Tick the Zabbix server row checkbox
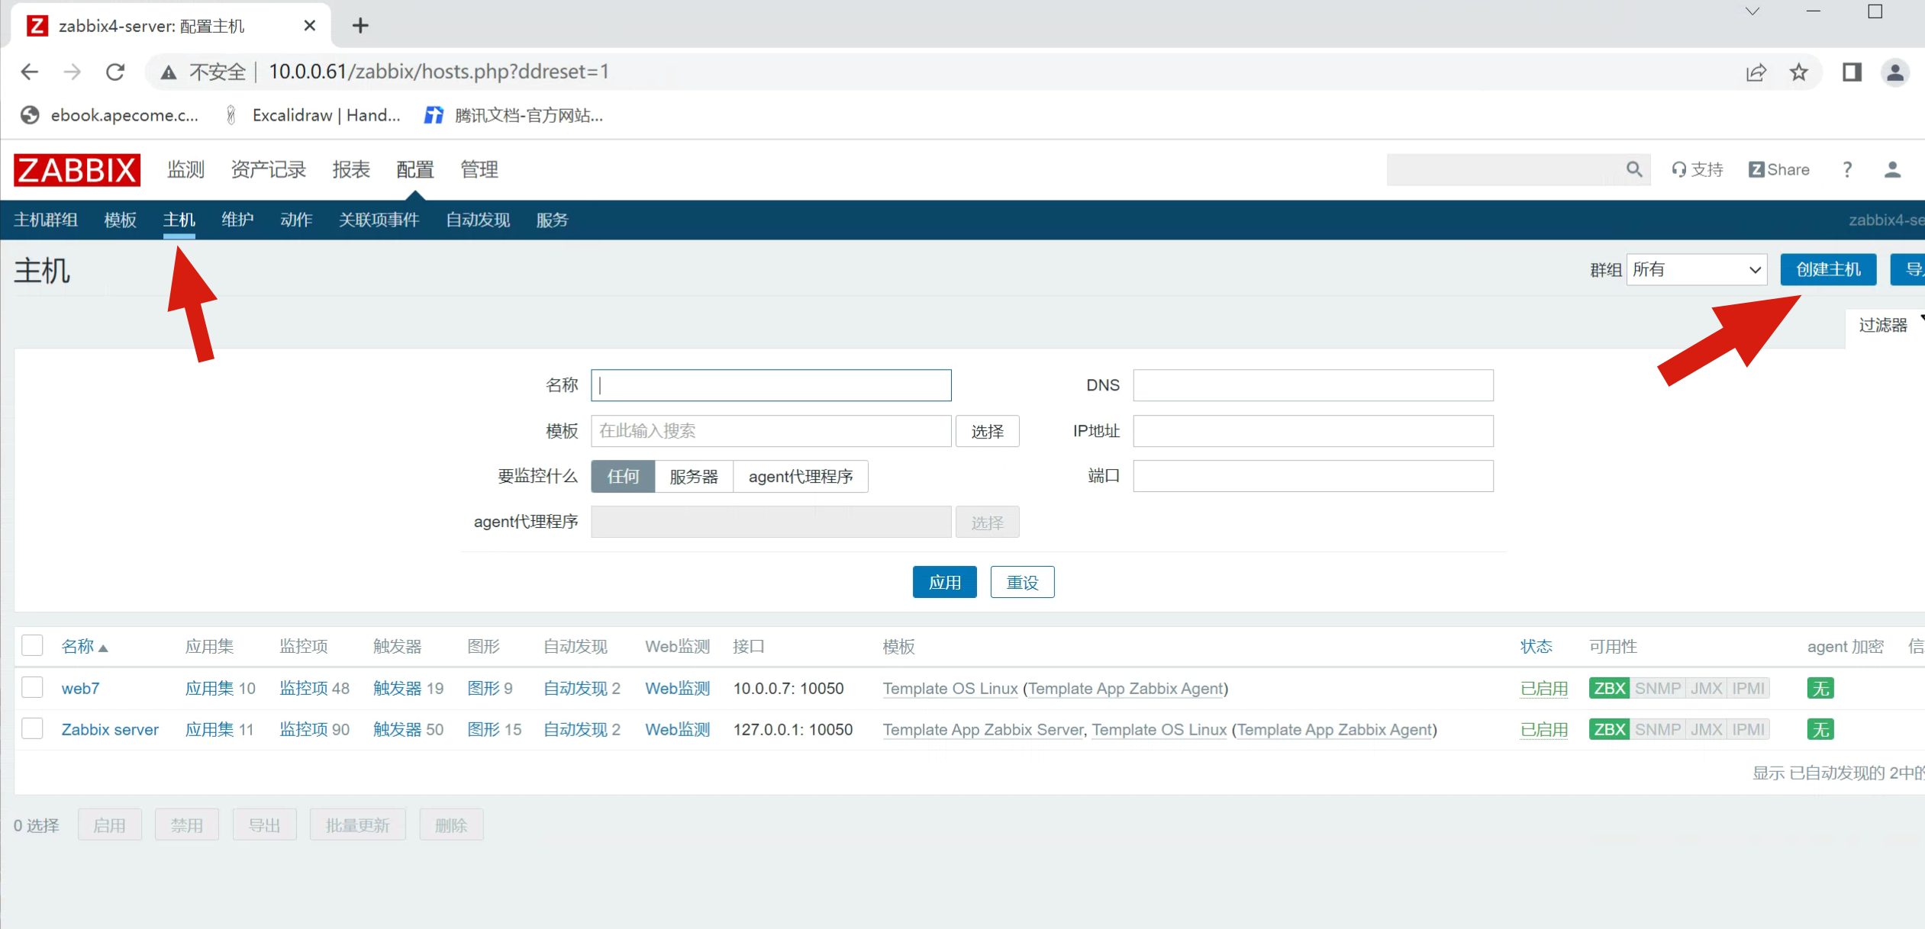This screenshot has height=929, width=1925. coord(32,728)
